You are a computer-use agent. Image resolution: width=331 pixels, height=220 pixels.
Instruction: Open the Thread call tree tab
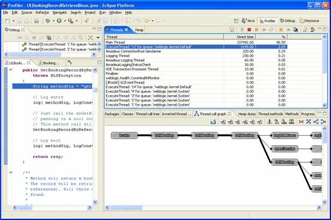[x=148, y=114]
